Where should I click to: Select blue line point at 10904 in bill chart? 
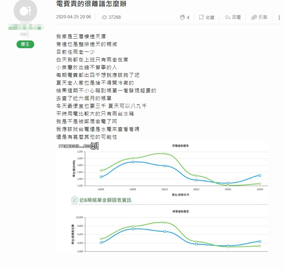(x=260, y=241)
